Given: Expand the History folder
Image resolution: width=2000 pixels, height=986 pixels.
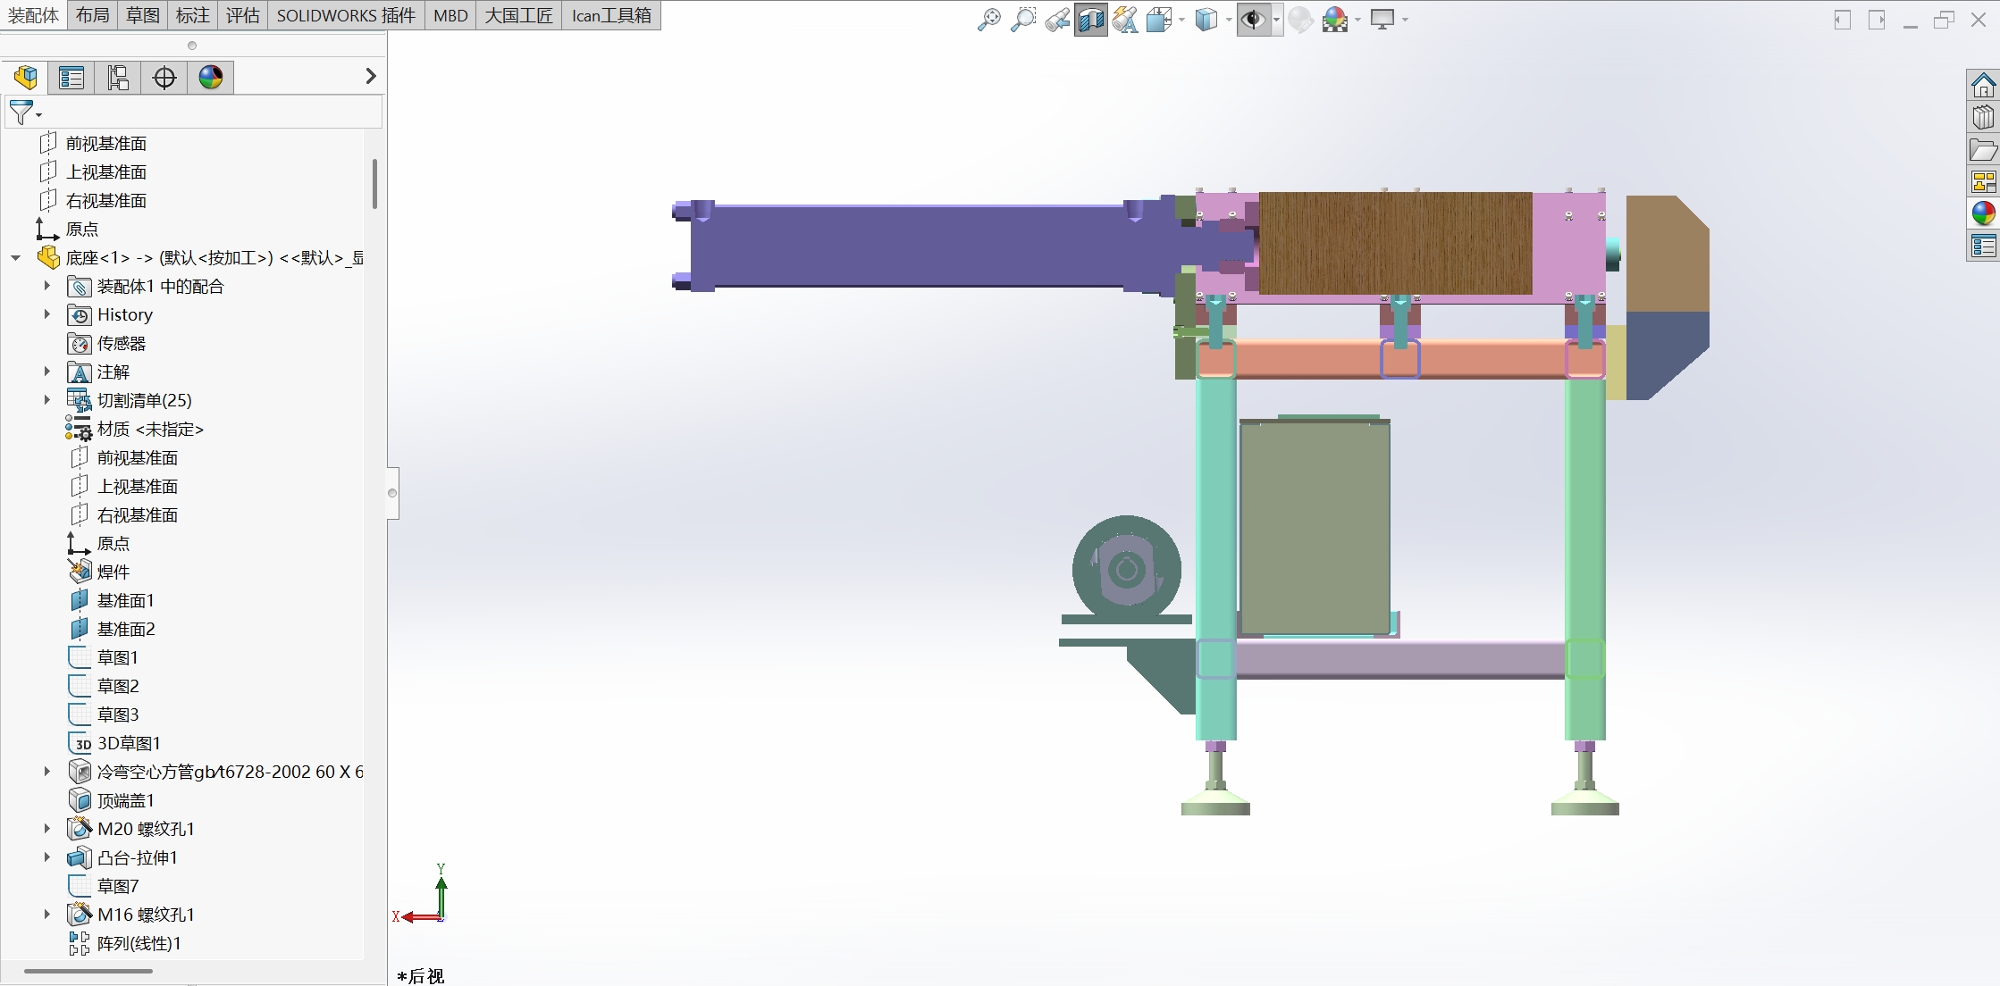Looking at the screenshot, I should (x=47, y=314).
